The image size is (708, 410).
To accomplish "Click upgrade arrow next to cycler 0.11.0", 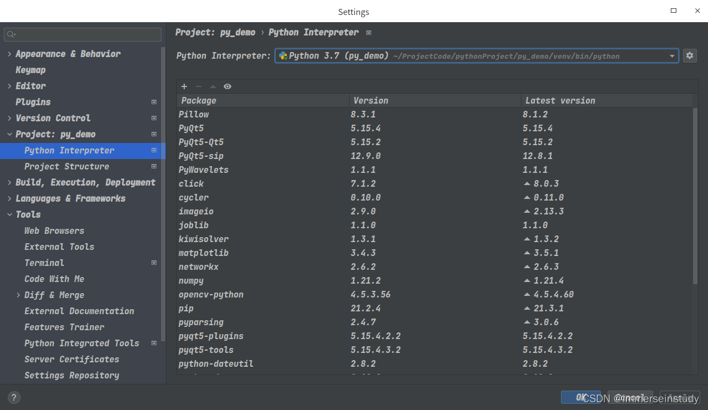I will [527, 197].
